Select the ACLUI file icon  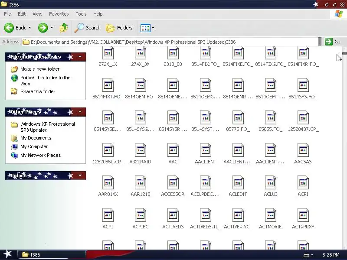270,182
